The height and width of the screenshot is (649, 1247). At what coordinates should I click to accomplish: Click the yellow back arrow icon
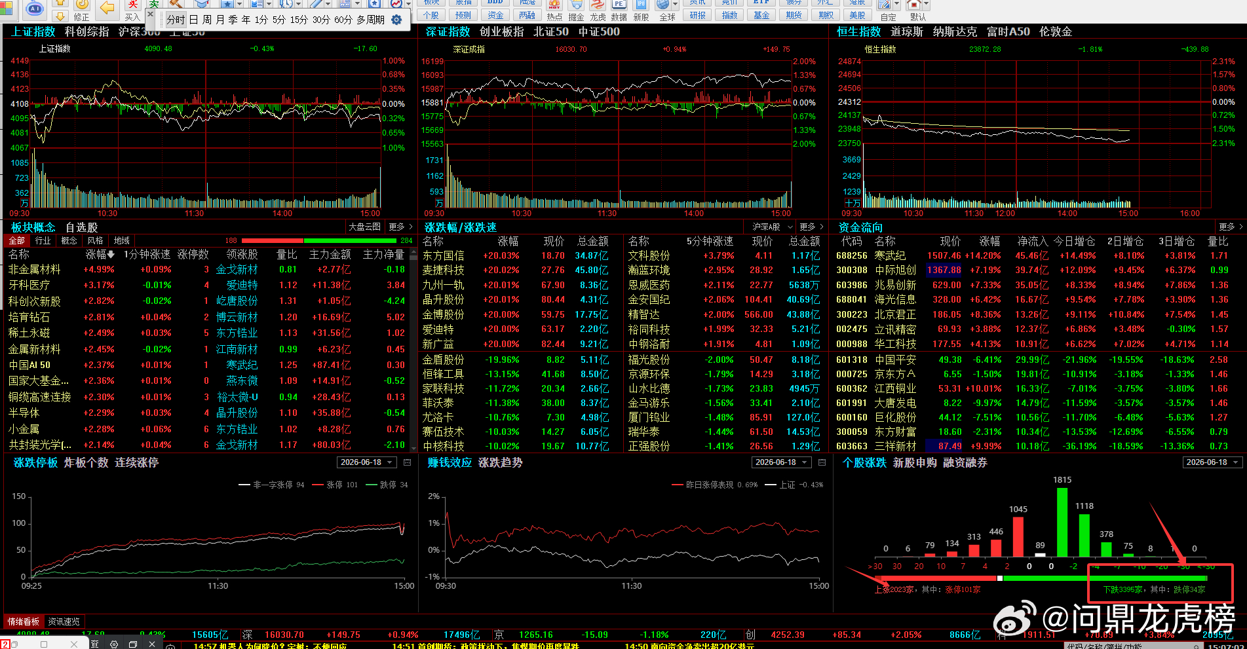(x=107, y=9)
